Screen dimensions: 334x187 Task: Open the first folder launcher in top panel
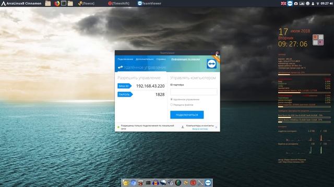coord(48,4)
